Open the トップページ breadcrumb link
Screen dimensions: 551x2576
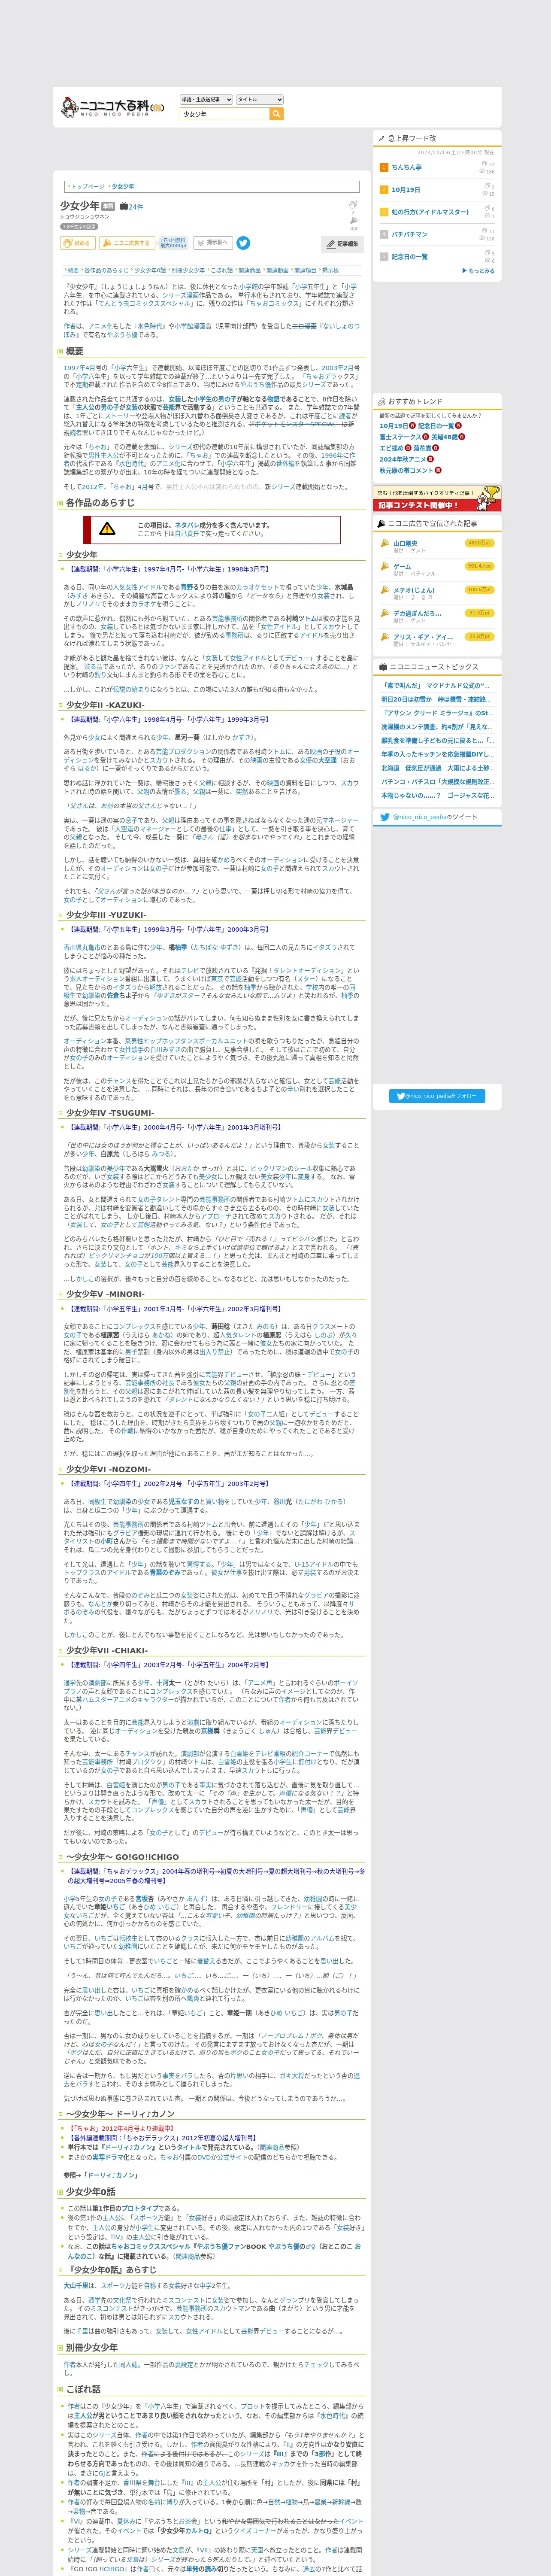88,187
